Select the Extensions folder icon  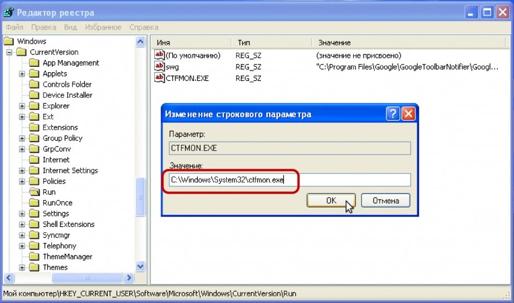(34, 127)
